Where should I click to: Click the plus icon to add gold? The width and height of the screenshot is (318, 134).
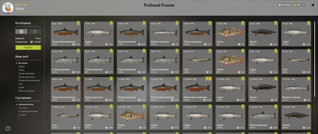[304, 5]
